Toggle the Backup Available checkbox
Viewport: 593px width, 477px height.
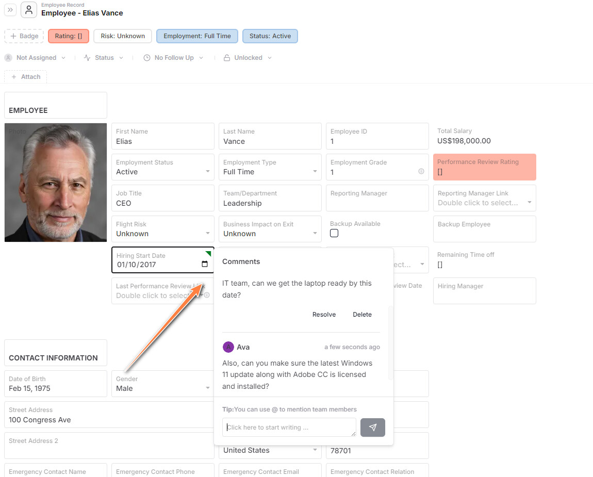point(334,234)
